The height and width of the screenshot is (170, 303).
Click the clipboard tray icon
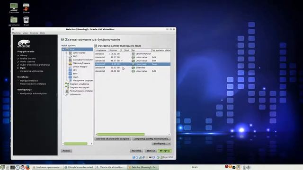(239, 167)
